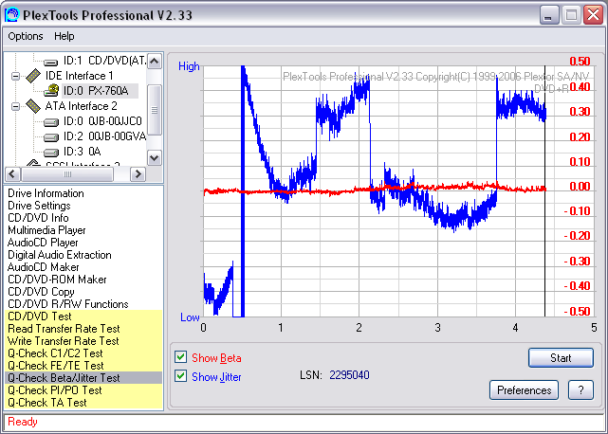The image size is (608, 434).
Task: Click the PlexTools app icon in title bar
Action: pyautogui.click(x=12, y=15)
